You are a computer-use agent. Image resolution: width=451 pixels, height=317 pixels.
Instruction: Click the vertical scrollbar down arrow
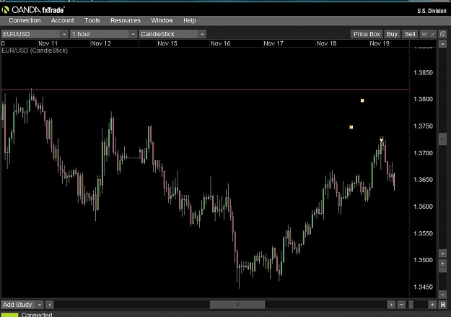click(x=442, y=253)
